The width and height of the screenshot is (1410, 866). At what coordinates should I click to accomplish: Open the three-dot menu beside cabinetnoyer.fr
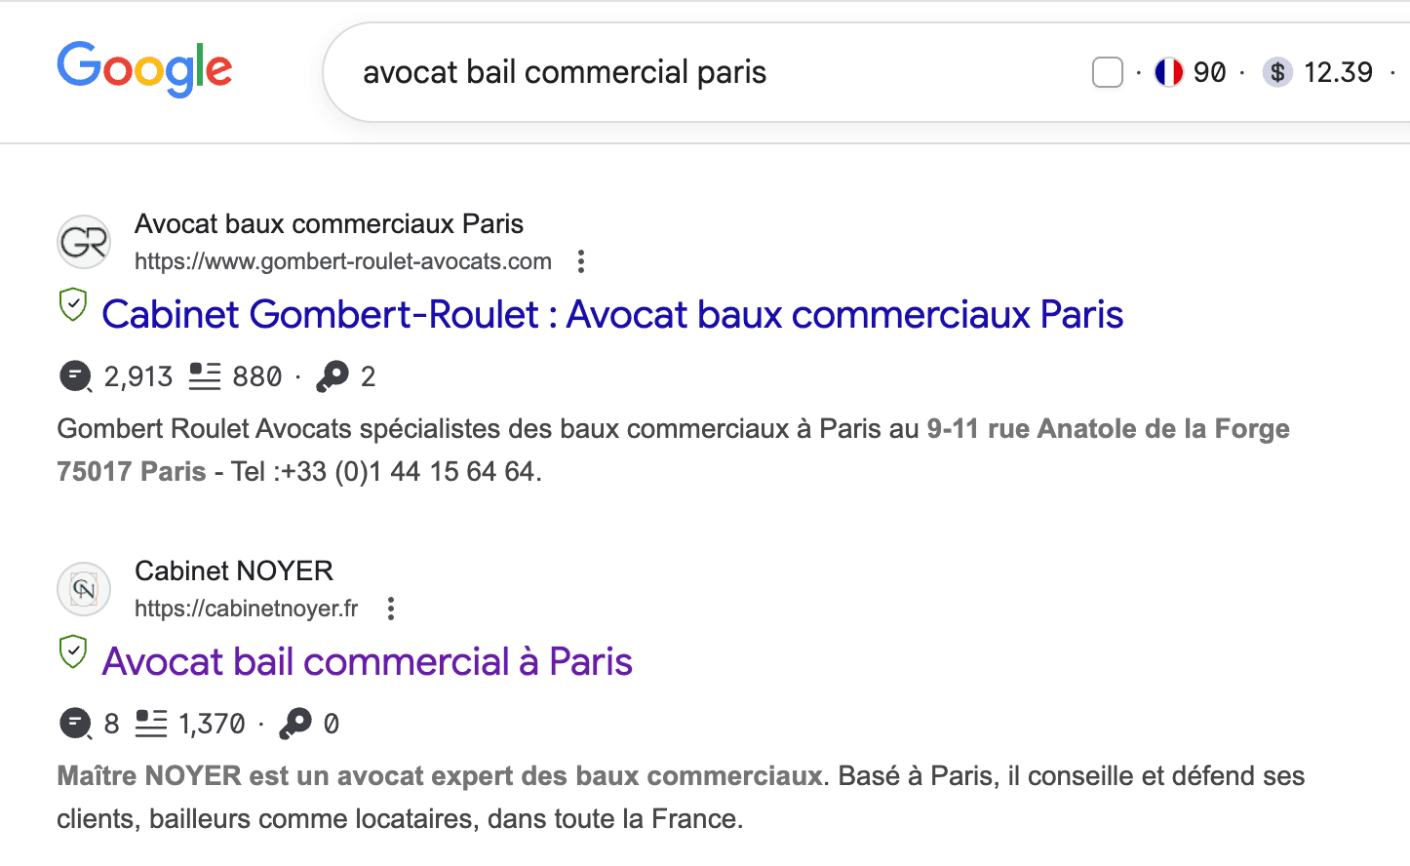[x=391, y=609]
